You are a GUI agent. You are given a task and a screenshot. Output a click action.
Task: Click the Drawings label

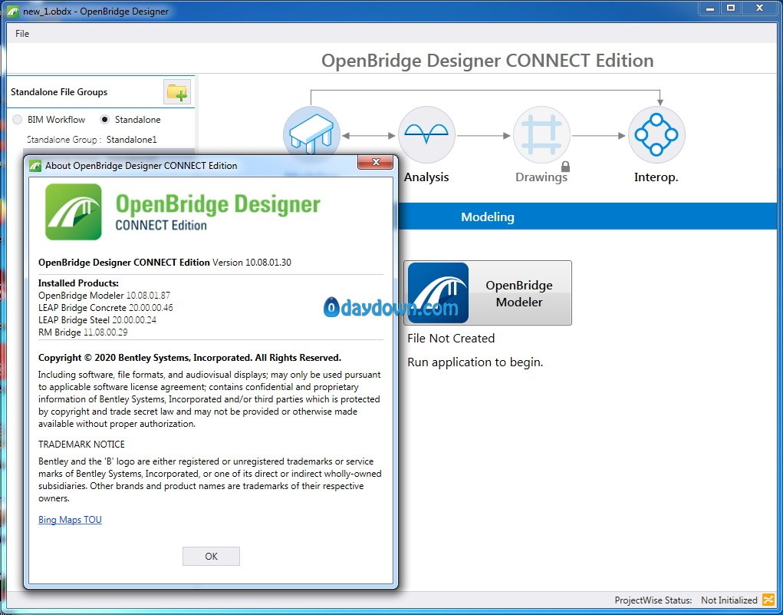(541, 177)
